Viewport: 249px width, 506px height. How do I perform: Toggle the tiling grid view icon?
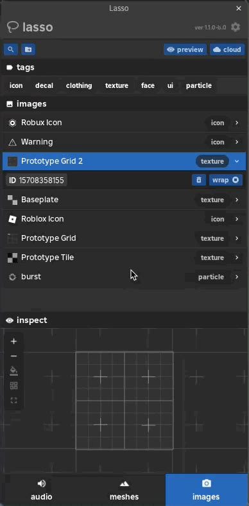click(x=13, y=386)
